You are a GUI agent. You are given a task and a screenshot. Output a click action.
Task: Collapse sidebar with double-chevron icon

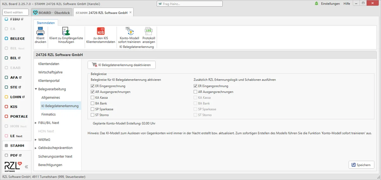pyautogui.click(x=26, y=167)
